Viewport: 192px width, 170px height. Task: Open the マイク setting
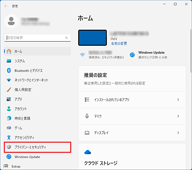[132, 116]
